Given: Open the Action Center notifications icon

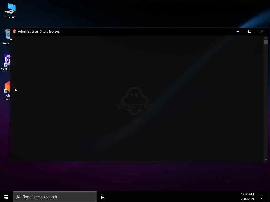Looking at the screenshot, I should (261, 197).
